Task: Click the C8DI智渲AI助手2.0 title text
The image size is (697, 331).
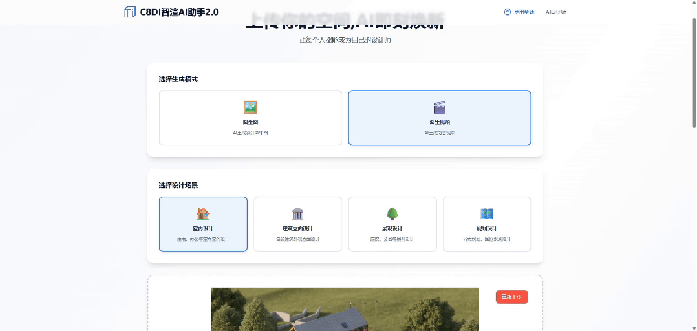Action: pos(179,12)
